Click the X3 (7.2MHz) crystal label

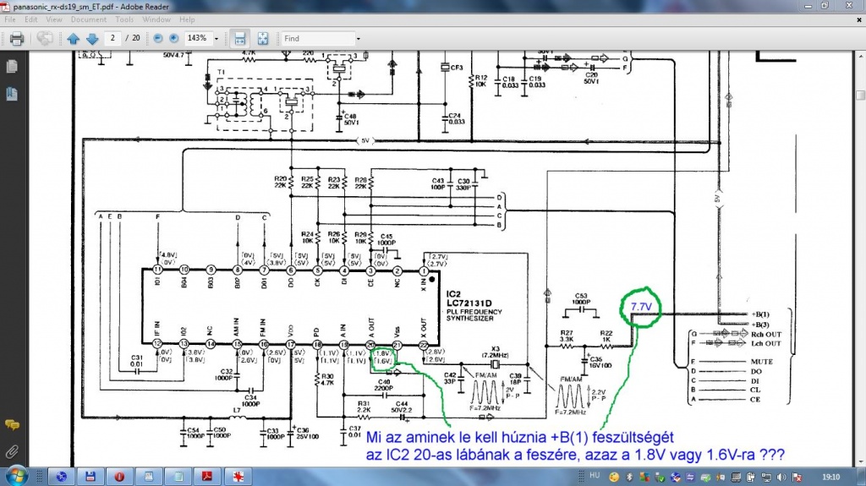[x=495, y=352]
